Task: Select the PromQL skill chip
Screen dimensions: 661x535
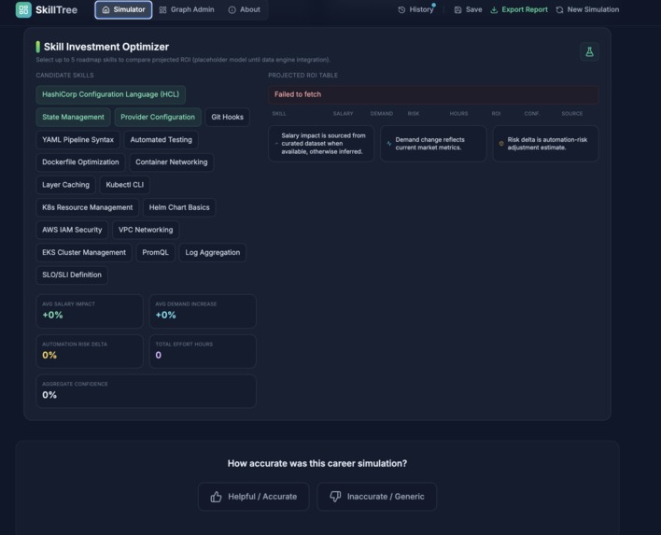Action: (x=155, y=252)
